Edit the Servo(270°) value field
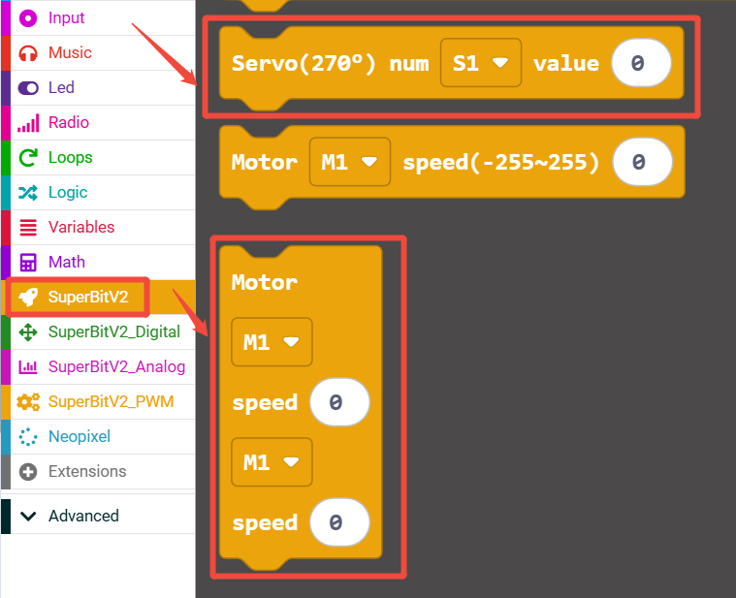Screen dimensions: 736x598 pos(641,63)
